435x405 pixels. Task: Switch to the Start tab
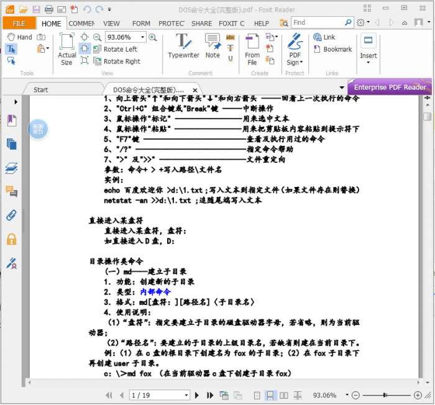[x=40, y=89]
